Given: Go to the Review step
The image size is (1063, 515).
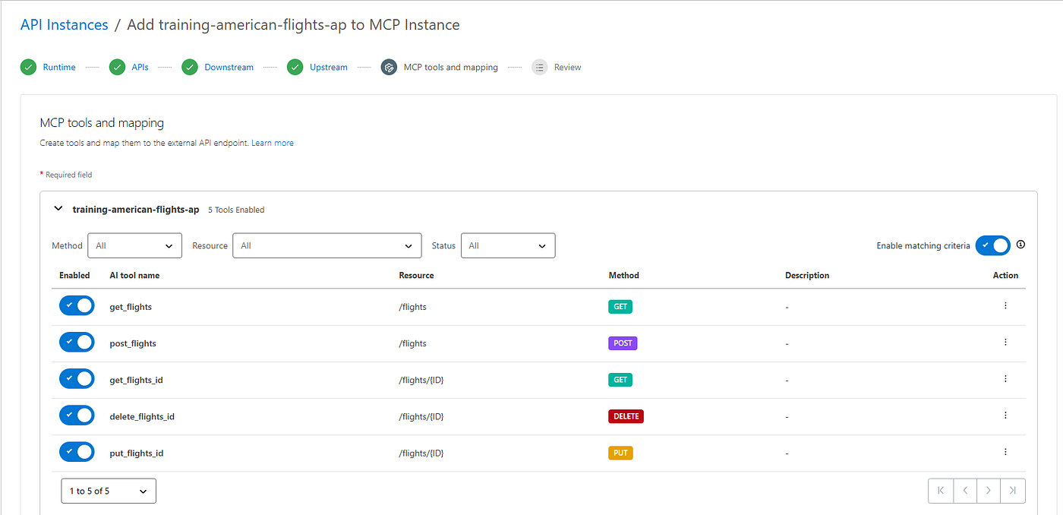Looking at the screenshot, I should pos(567,67).
